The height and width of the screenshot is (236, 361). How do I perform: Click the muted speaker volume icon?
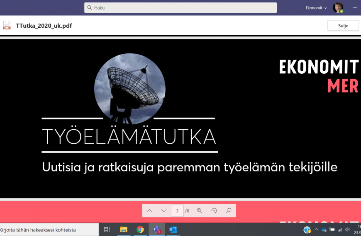pos(348,229)
